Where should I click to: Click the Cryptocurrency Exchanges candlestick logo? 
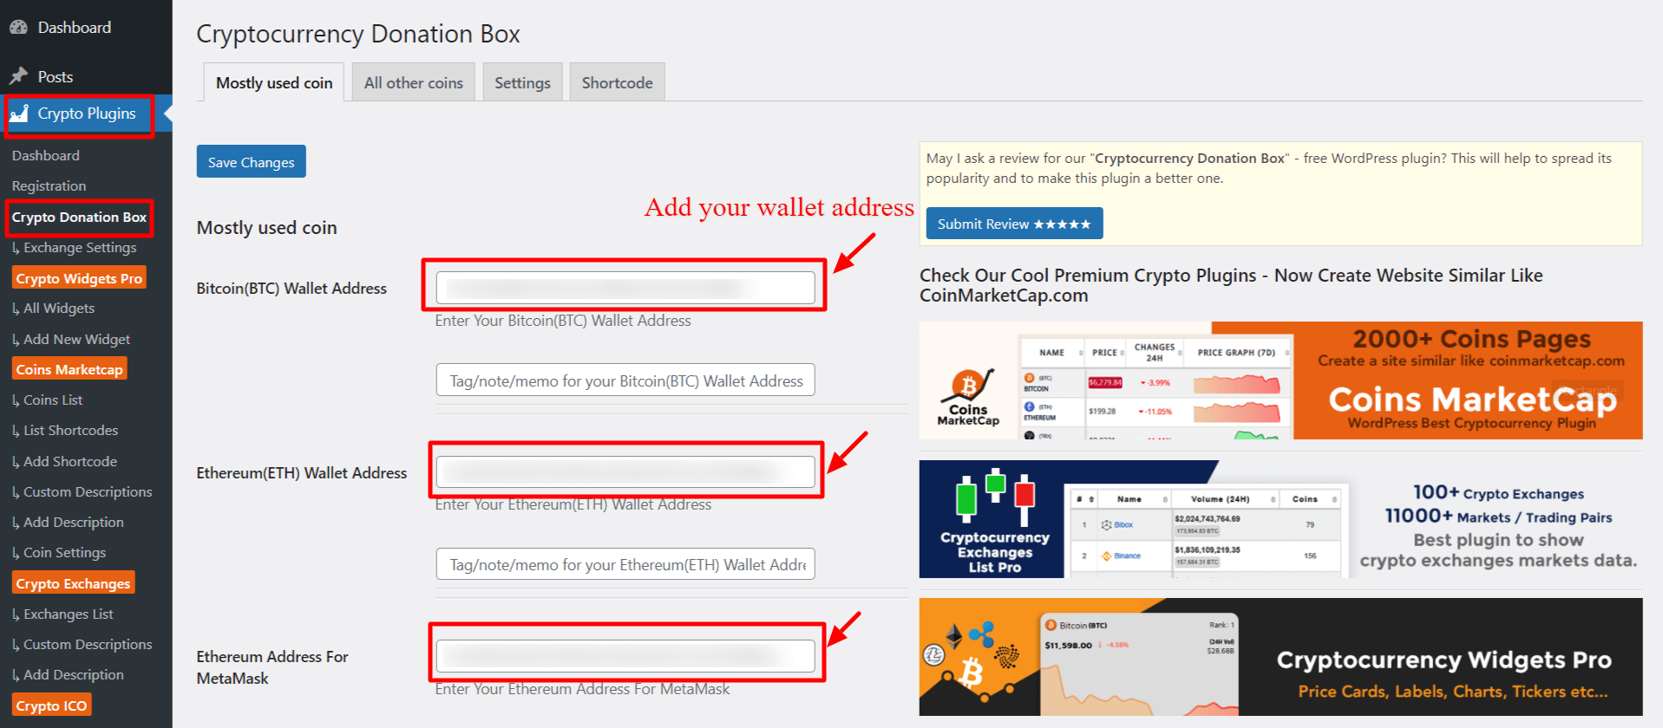(x=994, y=498)
